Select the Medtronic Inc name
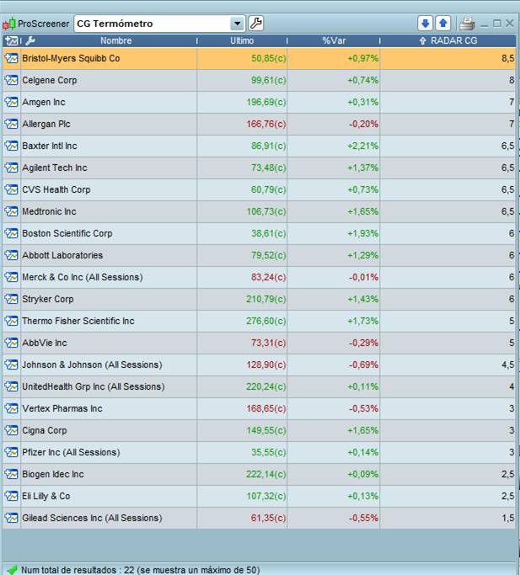Image resolution: width=520 pixels, height=575 pixels. [49, 211]
